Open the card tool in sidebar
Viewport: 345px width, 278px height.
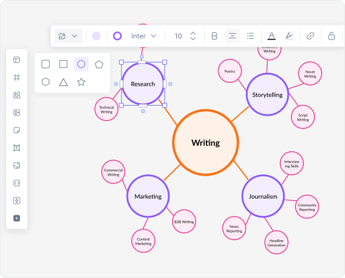tap(17, 112)
